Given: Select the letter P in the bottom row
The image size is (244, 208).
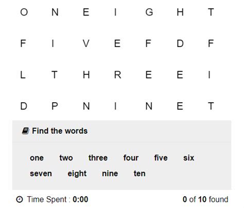Looking at the screenshot, I should (55, 106).
